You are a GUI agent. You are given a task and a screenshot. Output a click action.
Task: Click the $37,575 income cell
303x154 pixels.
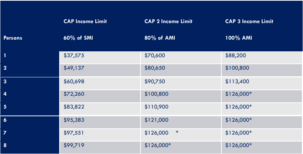point(75,56)
